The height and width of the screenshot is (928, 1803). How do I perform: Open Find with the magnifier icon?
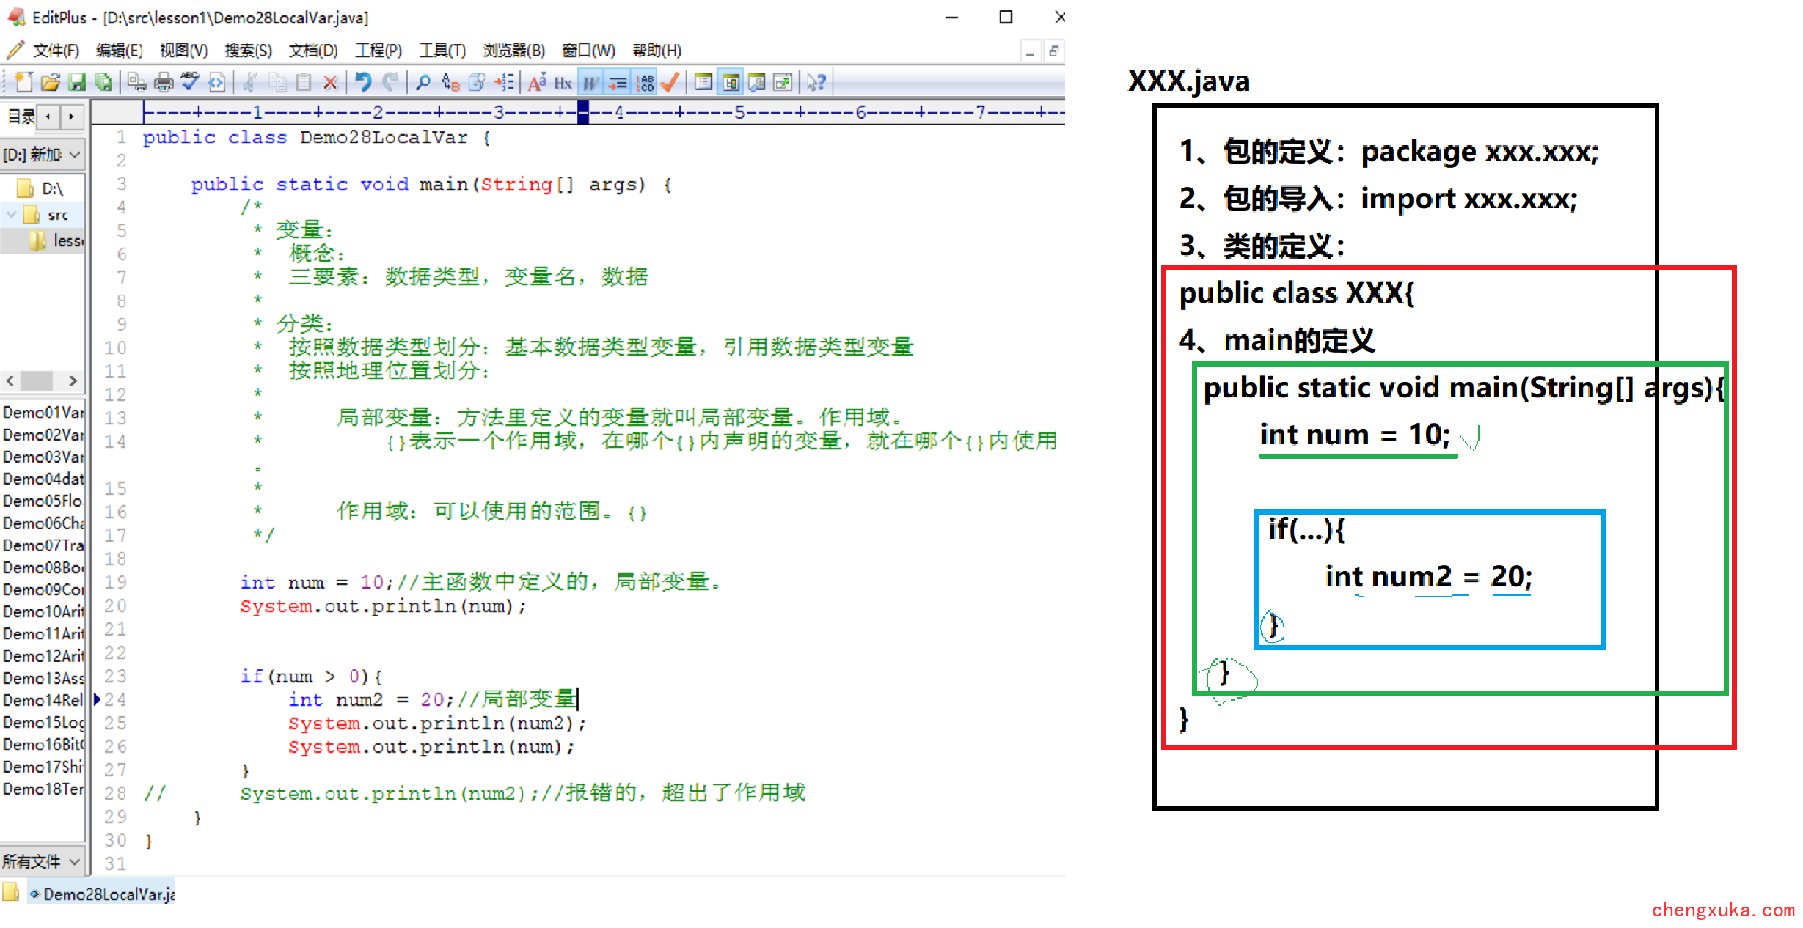click(423, 82)
